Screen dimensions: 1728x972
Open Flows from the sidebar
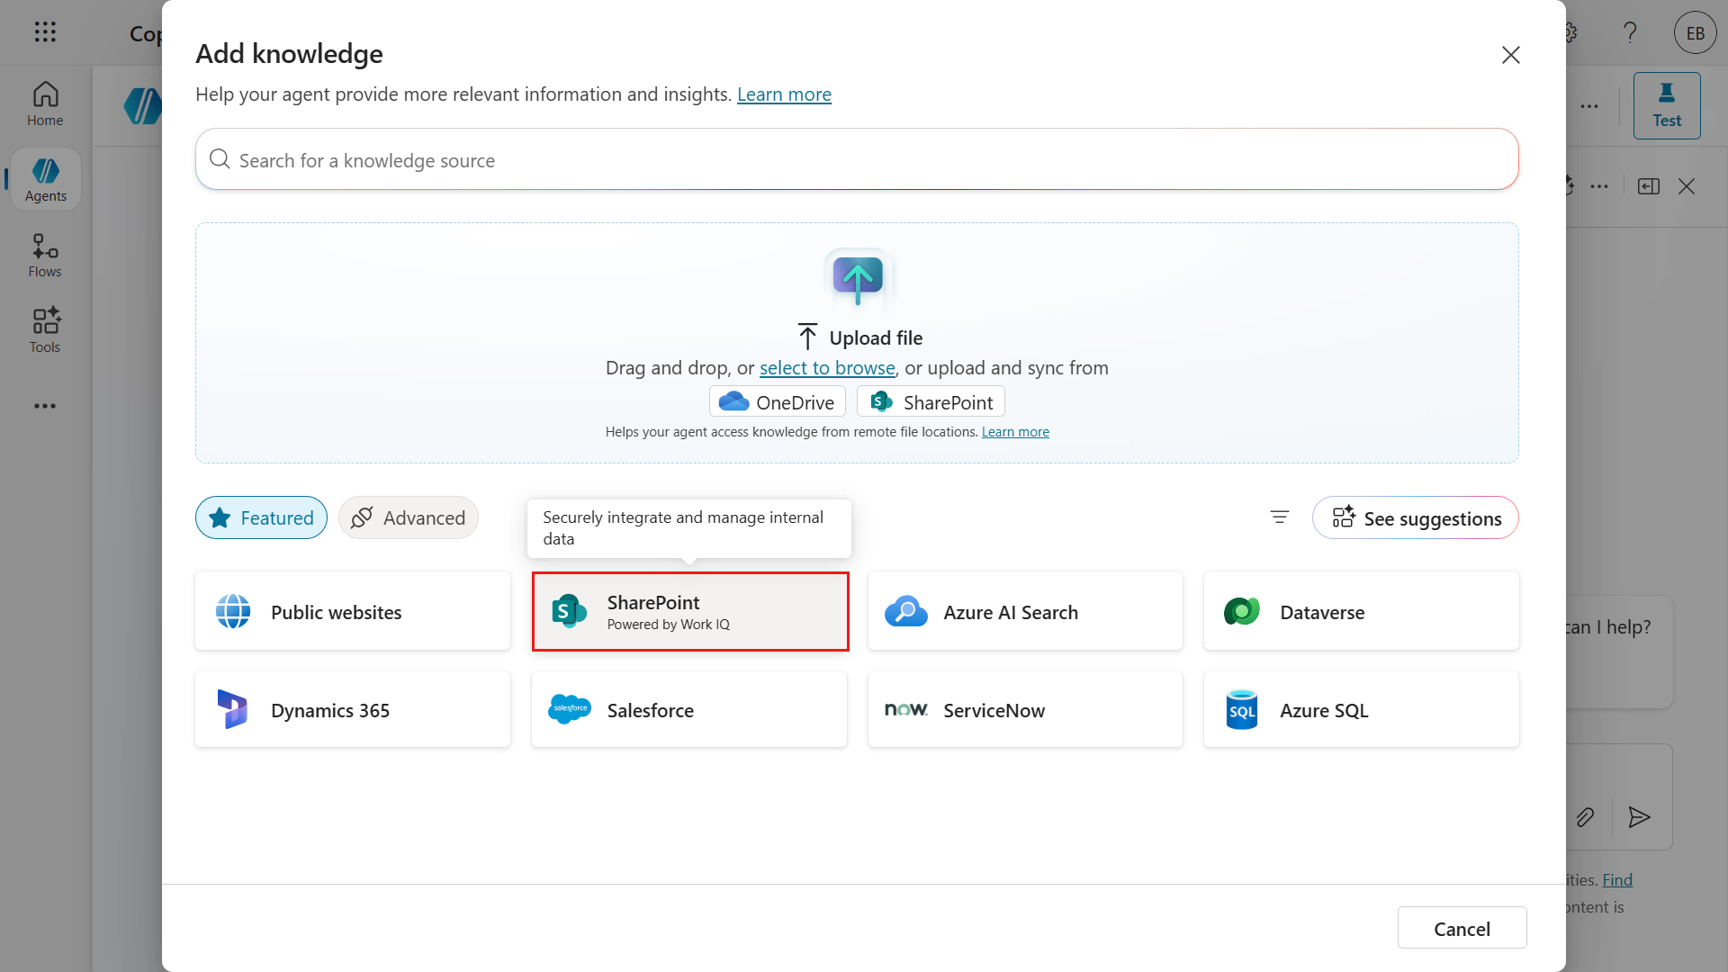pos(43,255)
